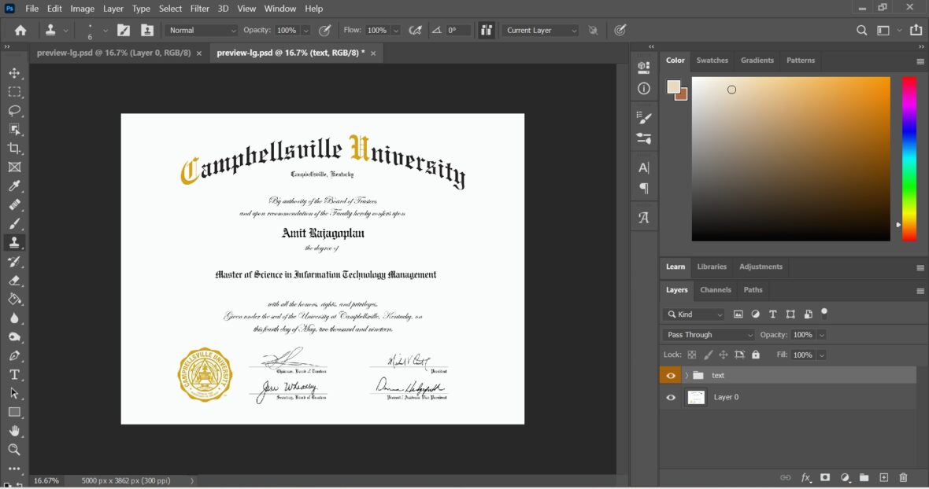This screenshot has width=929, height=489.
Task: Select the Horizontal Type tool
Action: pyautogui.click(x=14, y=374)
